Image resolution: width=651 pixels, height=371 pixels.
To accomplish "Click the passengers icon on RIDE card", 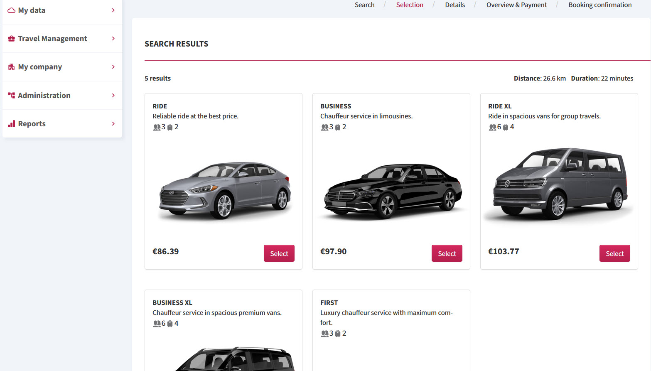I will click(x=157, y=127).
